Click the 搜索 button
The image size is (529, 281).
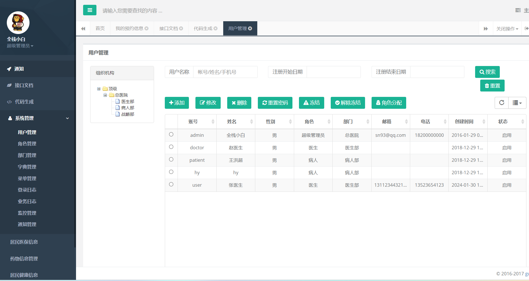coord(487,72)
